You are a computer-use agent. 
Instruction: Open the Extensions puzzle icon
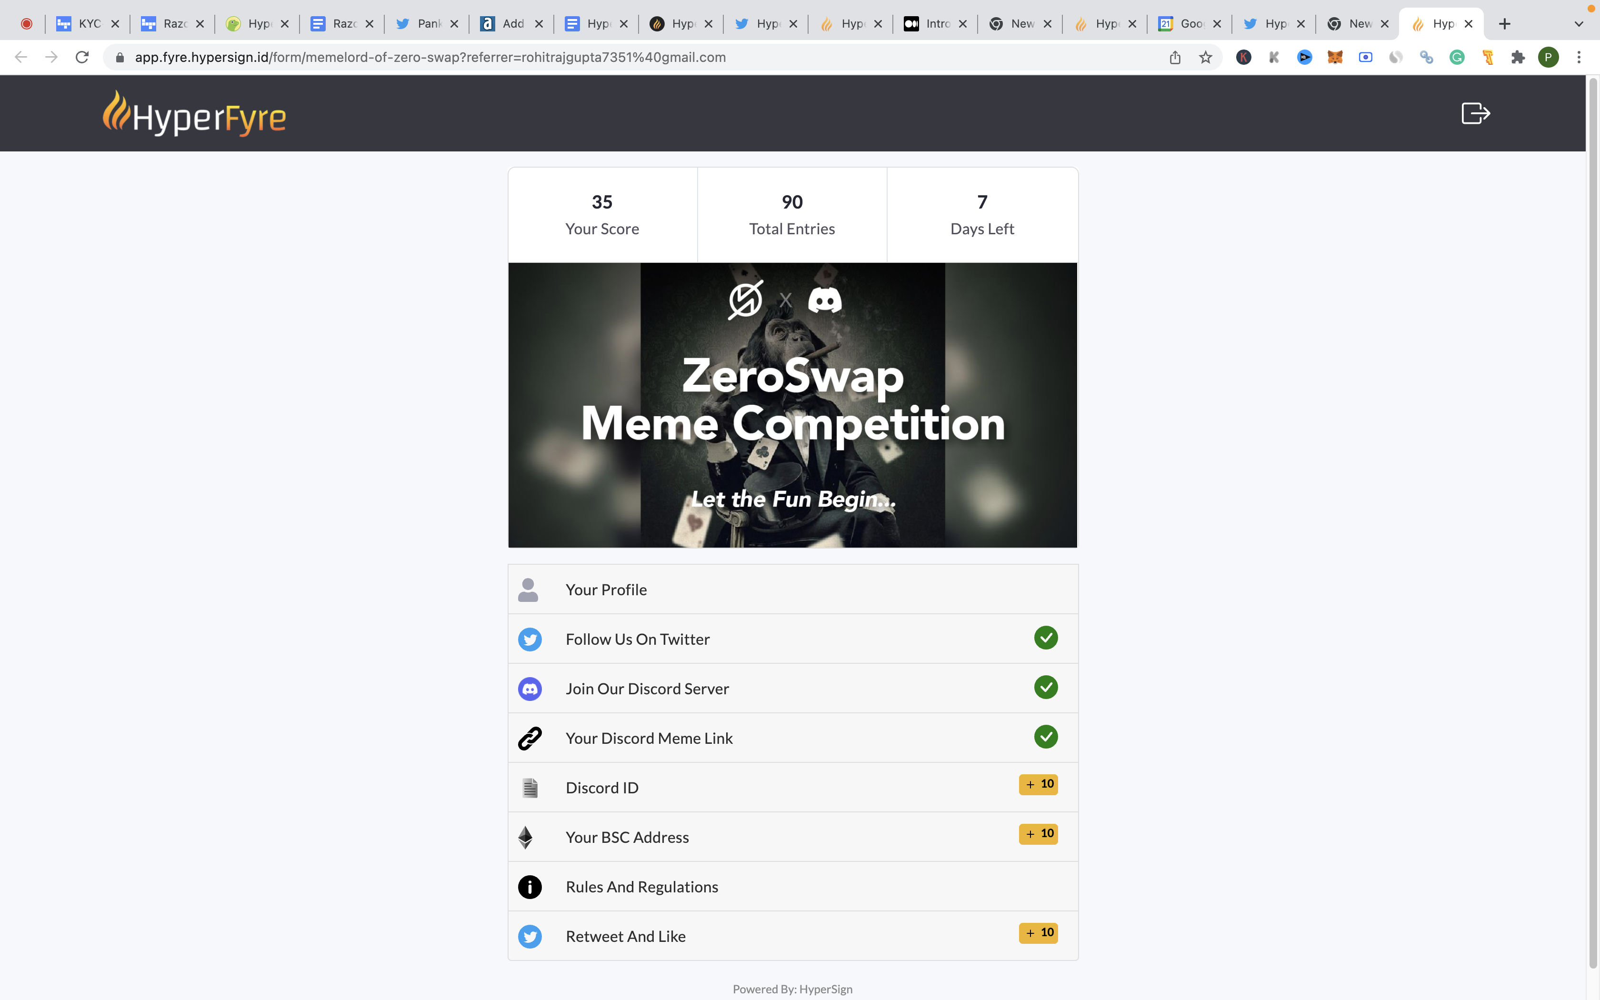tap(1518, 58)
